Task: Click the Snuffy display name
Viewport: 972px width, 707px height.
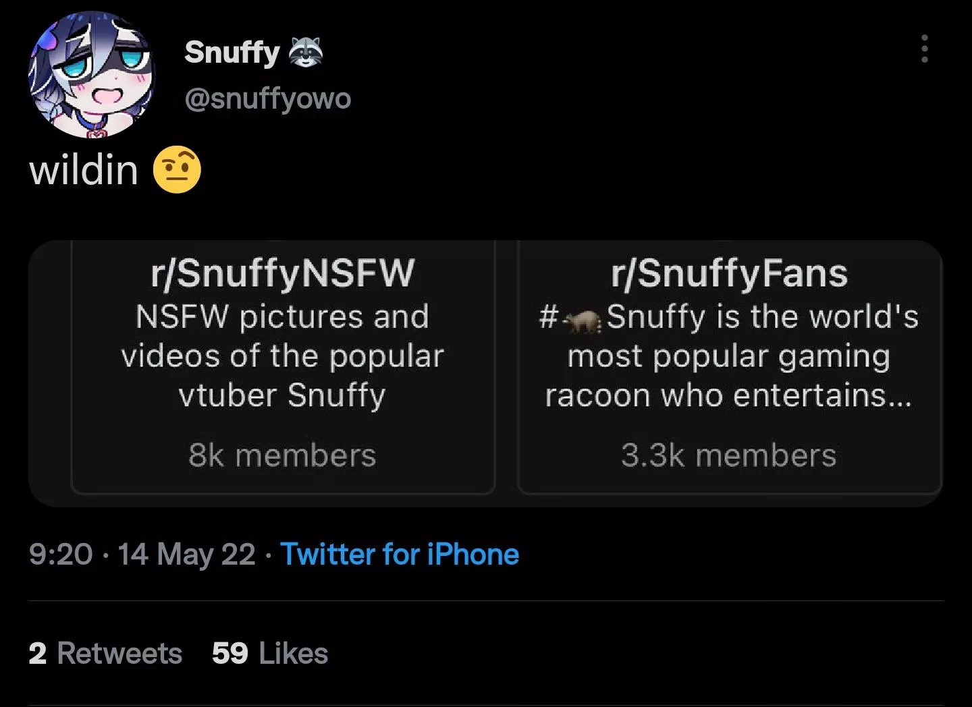Action: (x=232, y=52)
